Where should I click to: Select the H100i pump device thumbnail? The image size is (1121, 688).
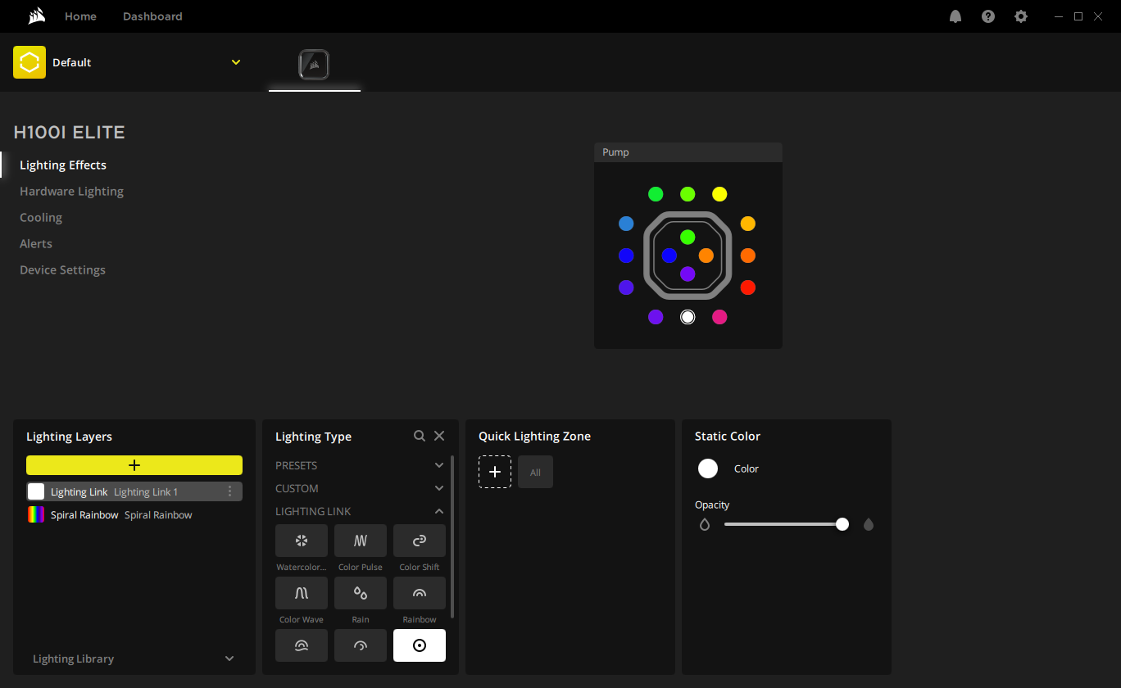pyautogui.click(x=314, y=65)
